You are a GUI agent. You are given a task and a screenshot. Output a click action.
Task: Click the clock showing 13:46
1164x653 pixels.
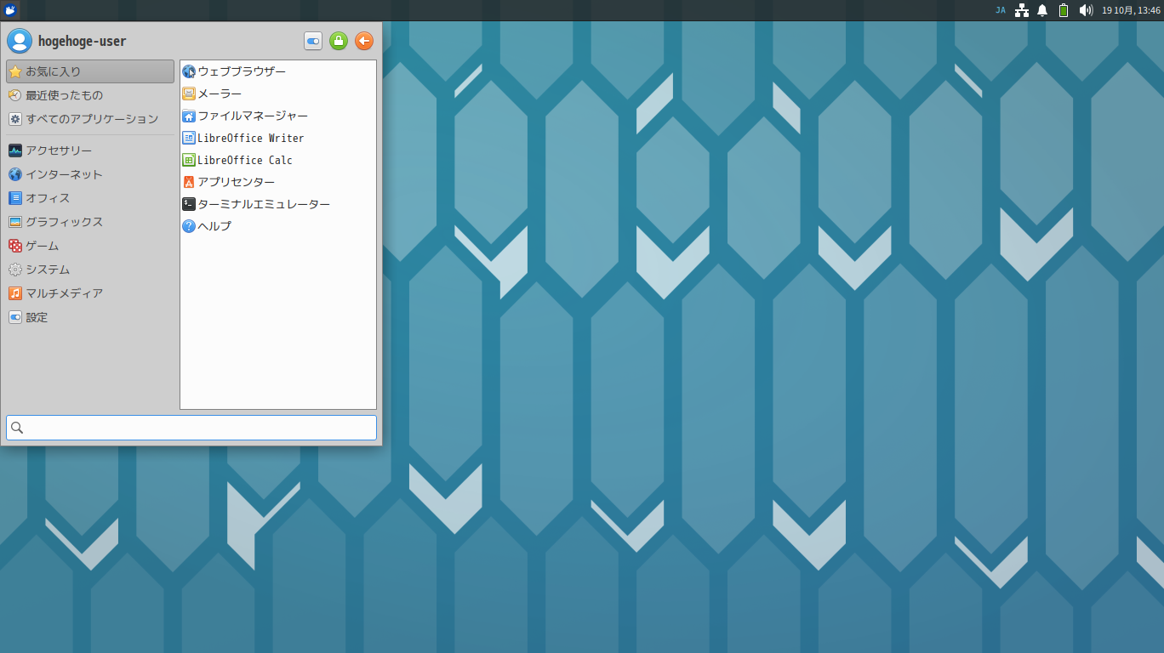pyautogui.click(x=1131, y=10)
